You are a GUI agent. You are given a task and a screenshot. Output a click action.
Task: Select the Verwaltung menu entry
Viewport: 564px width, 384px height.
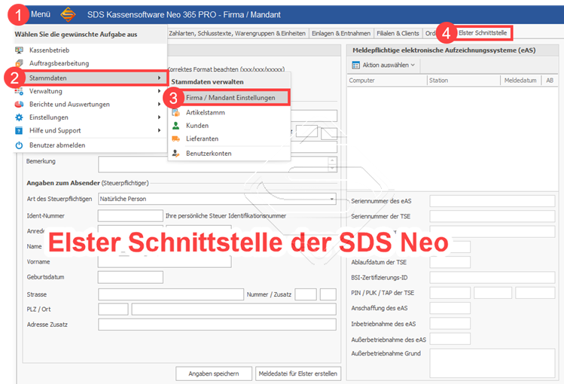pyautogui.click(x=90, y=91)
